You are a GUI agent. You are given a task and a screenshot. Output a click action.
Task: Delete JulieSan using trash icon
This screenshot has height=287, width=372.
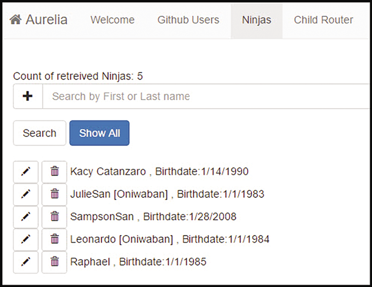pyautogui.click(x=54, y=194)
